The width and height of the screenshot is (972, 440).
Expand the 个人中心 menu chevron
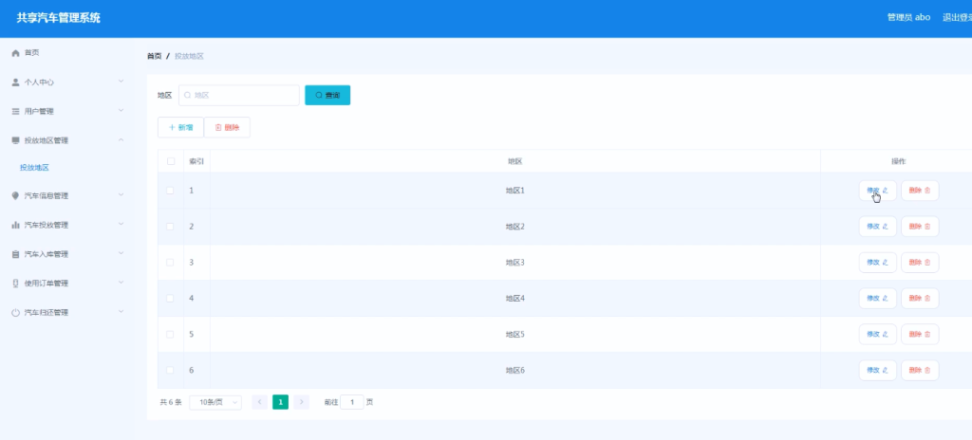(121, 82)
